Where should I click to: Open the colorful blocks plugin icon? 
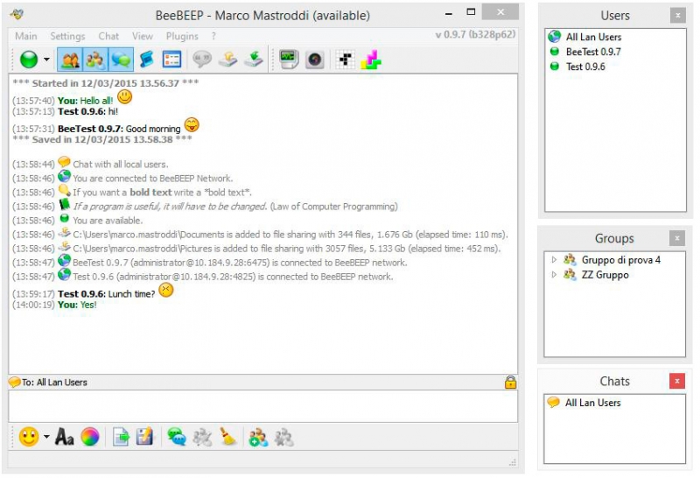point(371,60)
